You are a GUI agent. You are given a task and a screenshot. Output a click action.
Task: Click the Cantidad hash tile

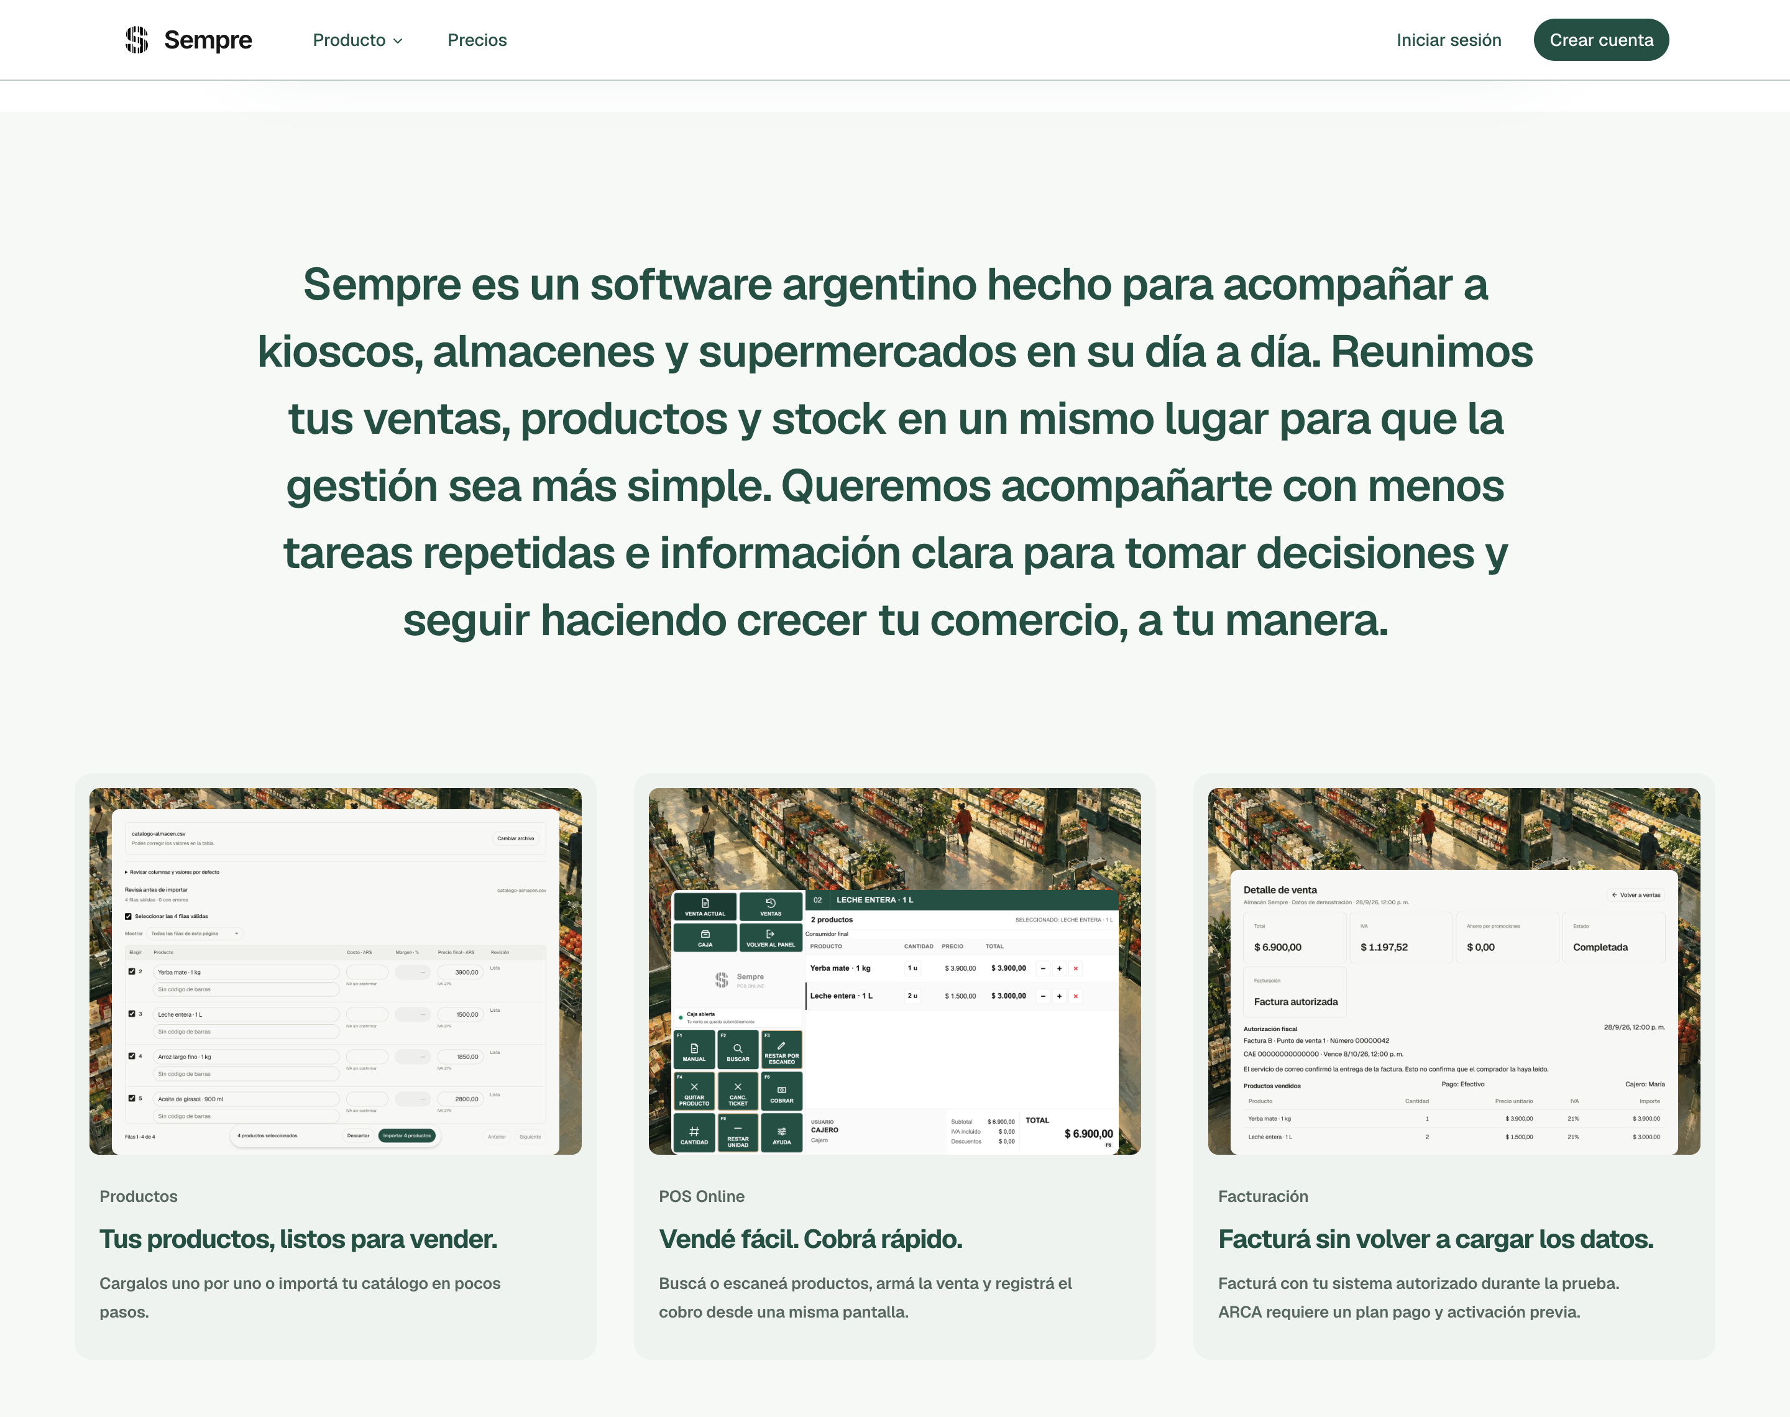point(694,1133)
